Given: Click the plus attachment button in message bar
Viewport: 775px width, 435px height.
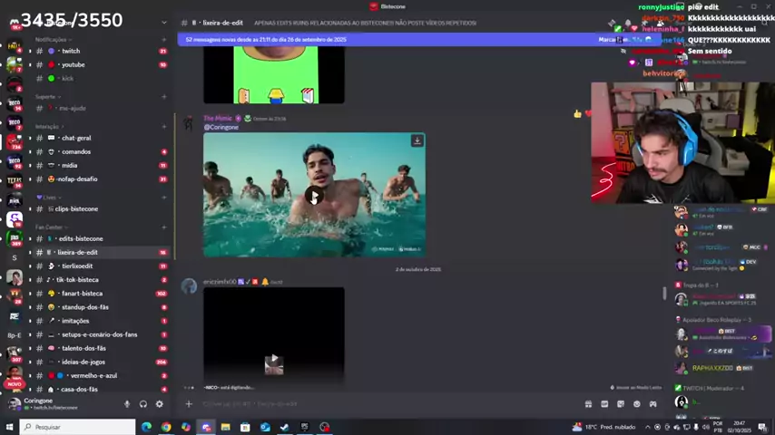Looking at the screenshot, I should coord(189,404).
